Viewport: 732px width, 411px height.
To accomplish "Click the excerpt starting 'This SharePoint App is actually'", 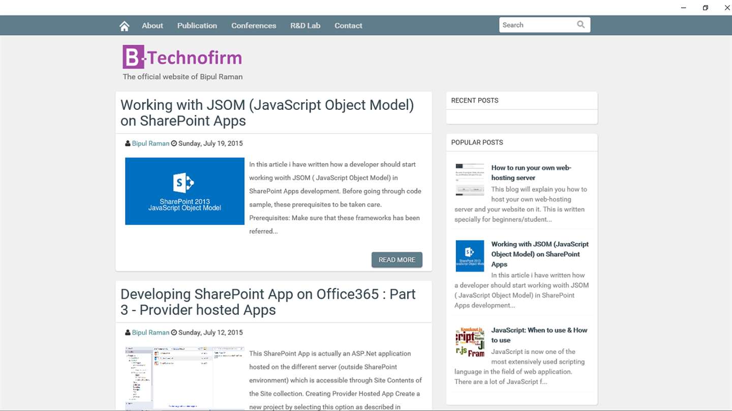I will pos(335,380).
